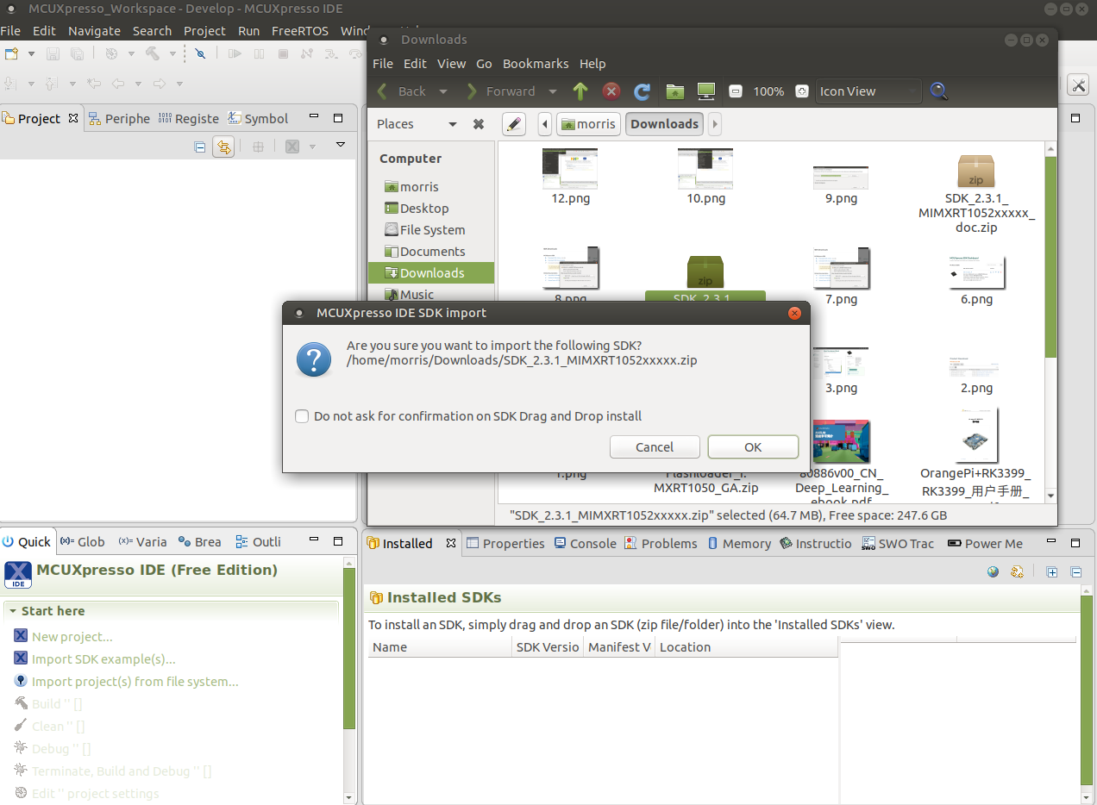Click the Resume debug icon in MCUXpresso toolbar
Viewport: 1097px width, 805px height.
coord(235,53)
